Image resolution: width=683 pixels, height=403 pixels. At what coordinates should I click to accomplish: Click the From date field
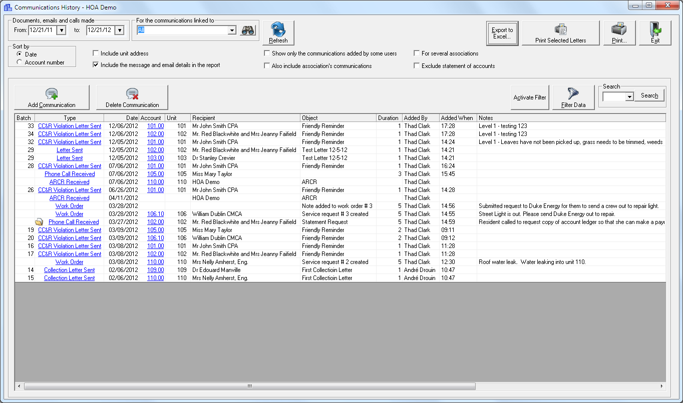(x=43, y=30)
